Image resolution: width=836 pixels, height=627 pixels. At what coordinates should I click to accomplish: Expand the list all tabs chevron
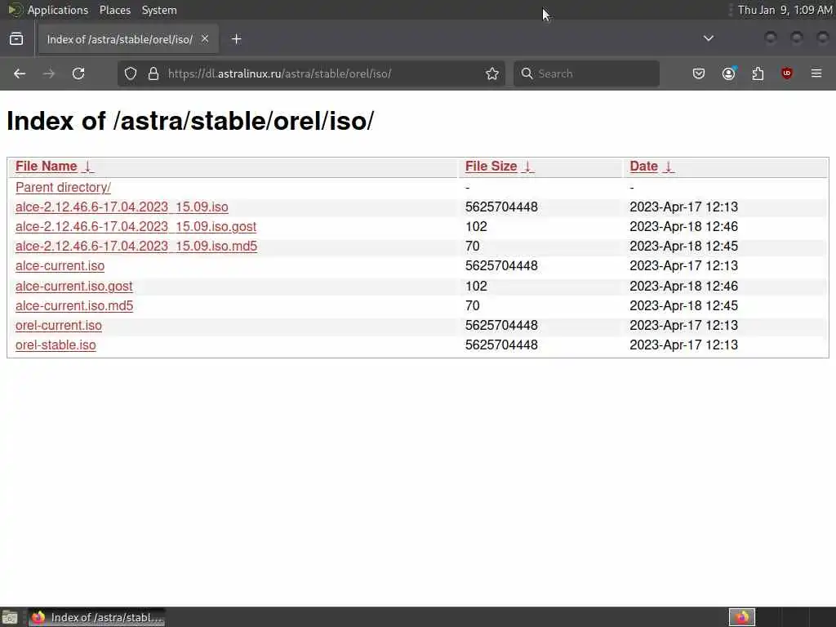709,38
